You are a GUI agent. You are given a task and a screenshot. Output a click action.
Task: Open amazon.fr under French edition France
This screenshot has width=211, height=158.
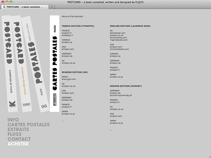tap(67, 33)
